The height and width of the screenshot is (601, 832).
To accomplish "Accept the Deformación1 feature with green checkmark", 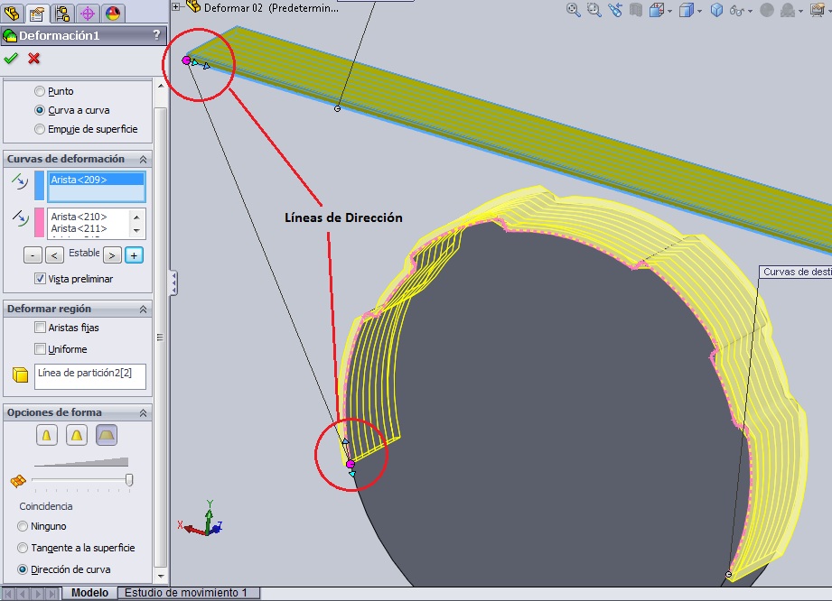I will [x=11, y=59].
